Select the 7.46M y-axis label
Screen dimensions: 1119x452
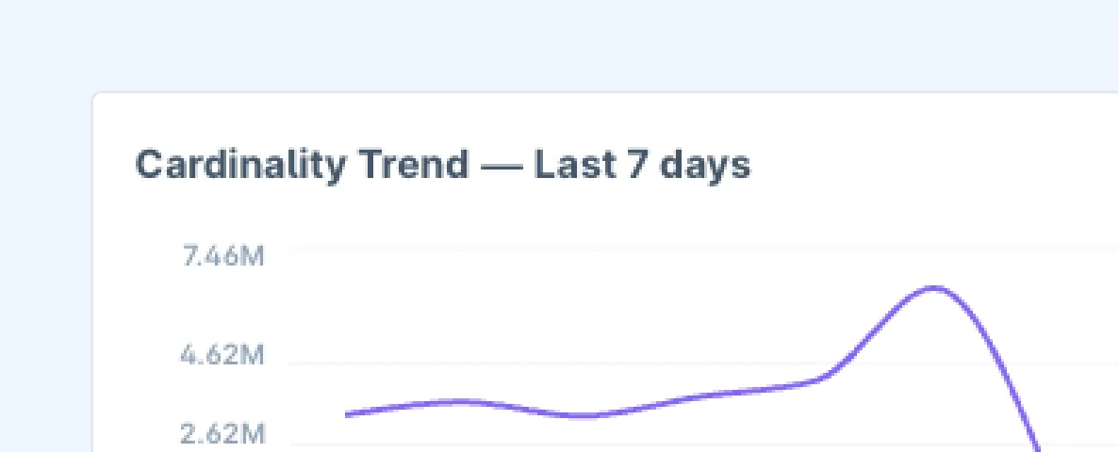(x=223, y=257)
